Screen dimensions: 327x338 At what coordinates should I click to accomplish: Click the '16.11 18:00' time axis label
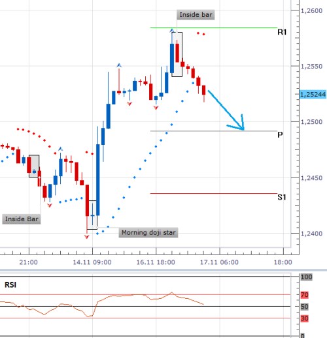coord(156,262)
